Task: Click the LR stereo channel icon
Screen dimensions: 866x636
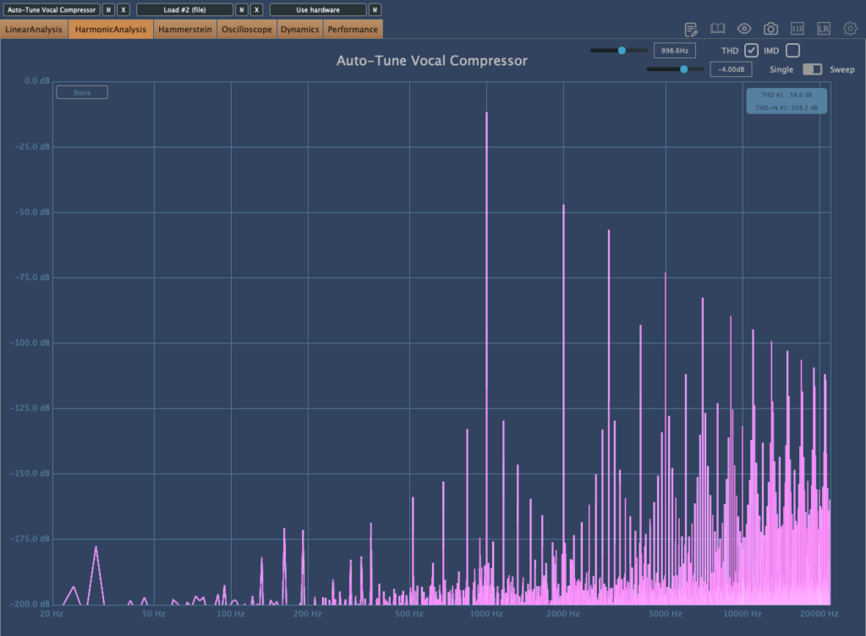Action: pos(824,29)
